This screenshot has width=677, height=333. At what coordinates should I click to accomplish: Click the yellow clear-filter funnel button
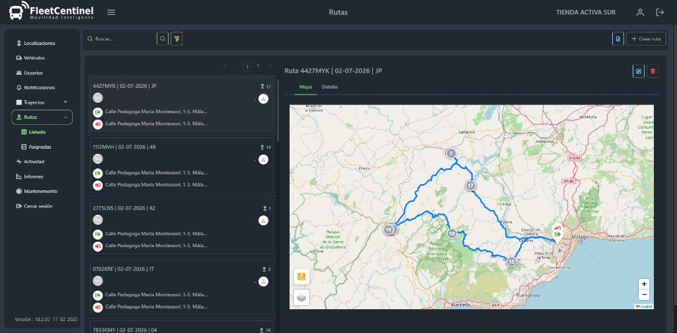pos(177,39)
